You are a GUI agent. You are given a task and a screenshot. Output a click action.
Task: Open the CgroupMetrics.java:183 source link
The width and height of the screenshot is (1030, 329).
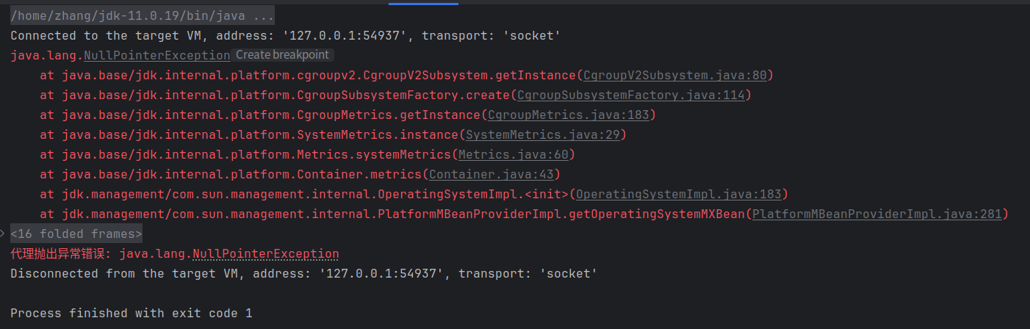568,115
